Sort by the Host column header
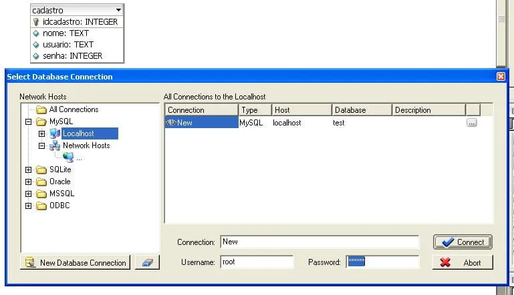The height and width of the screenshot is (295, 514). (x=302, y=110)
